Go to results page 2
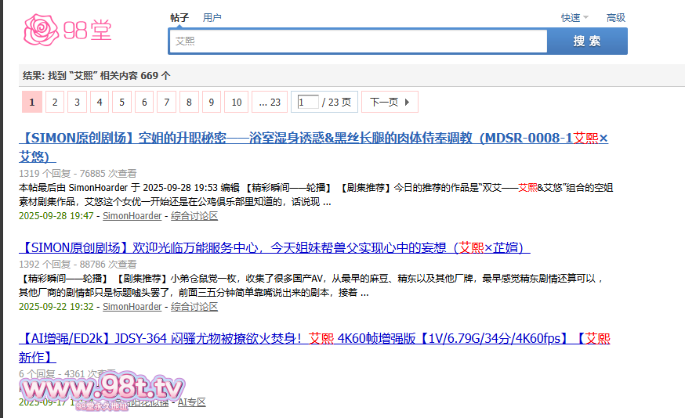The height and width of the screenshot is (418, 685). (x=55, y=102)
